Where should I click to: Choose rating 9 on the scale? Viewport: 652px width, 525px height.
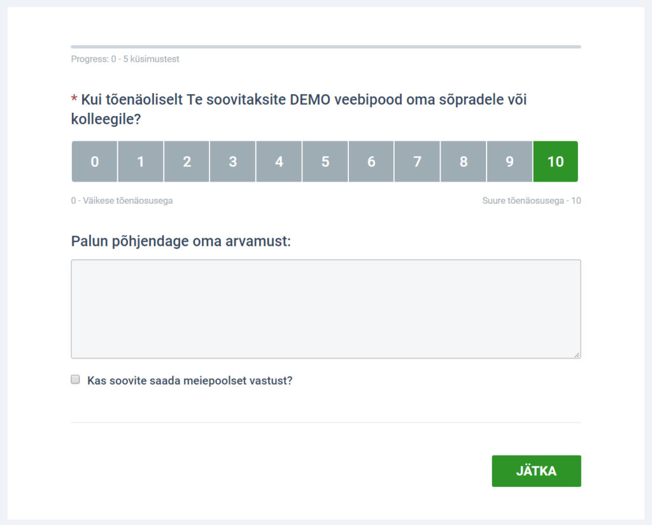[509, 161]
